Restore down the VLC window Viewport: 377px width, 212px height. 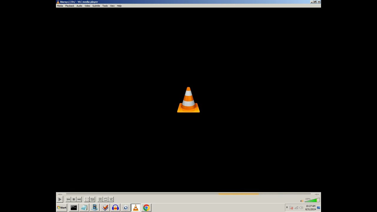(x=315, y=2)
